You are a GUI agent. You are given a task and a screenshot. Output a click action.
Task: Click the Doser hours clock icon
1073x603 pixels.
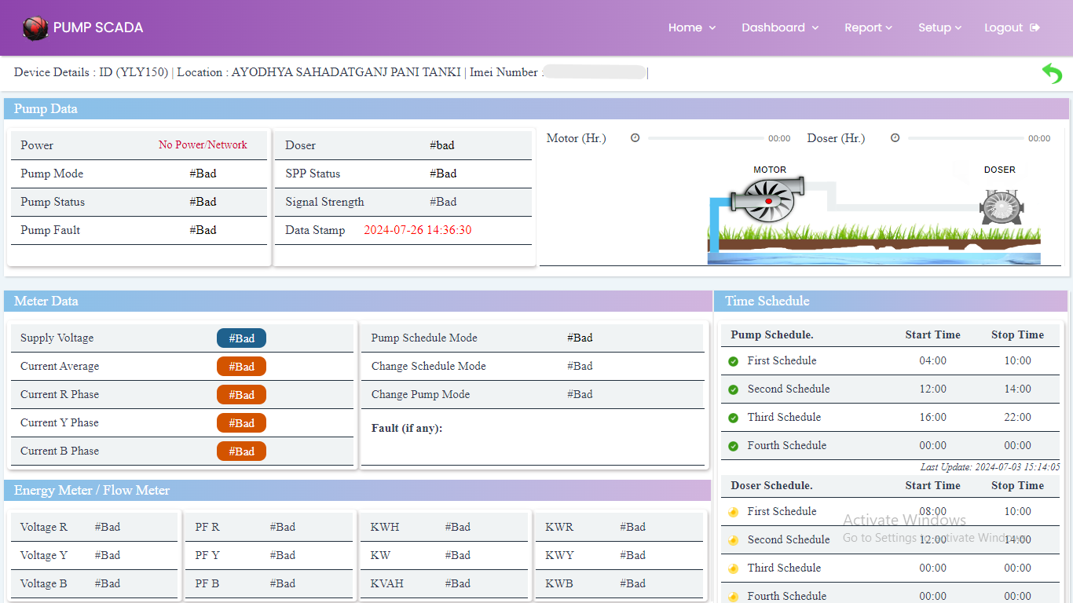(895, 138)
